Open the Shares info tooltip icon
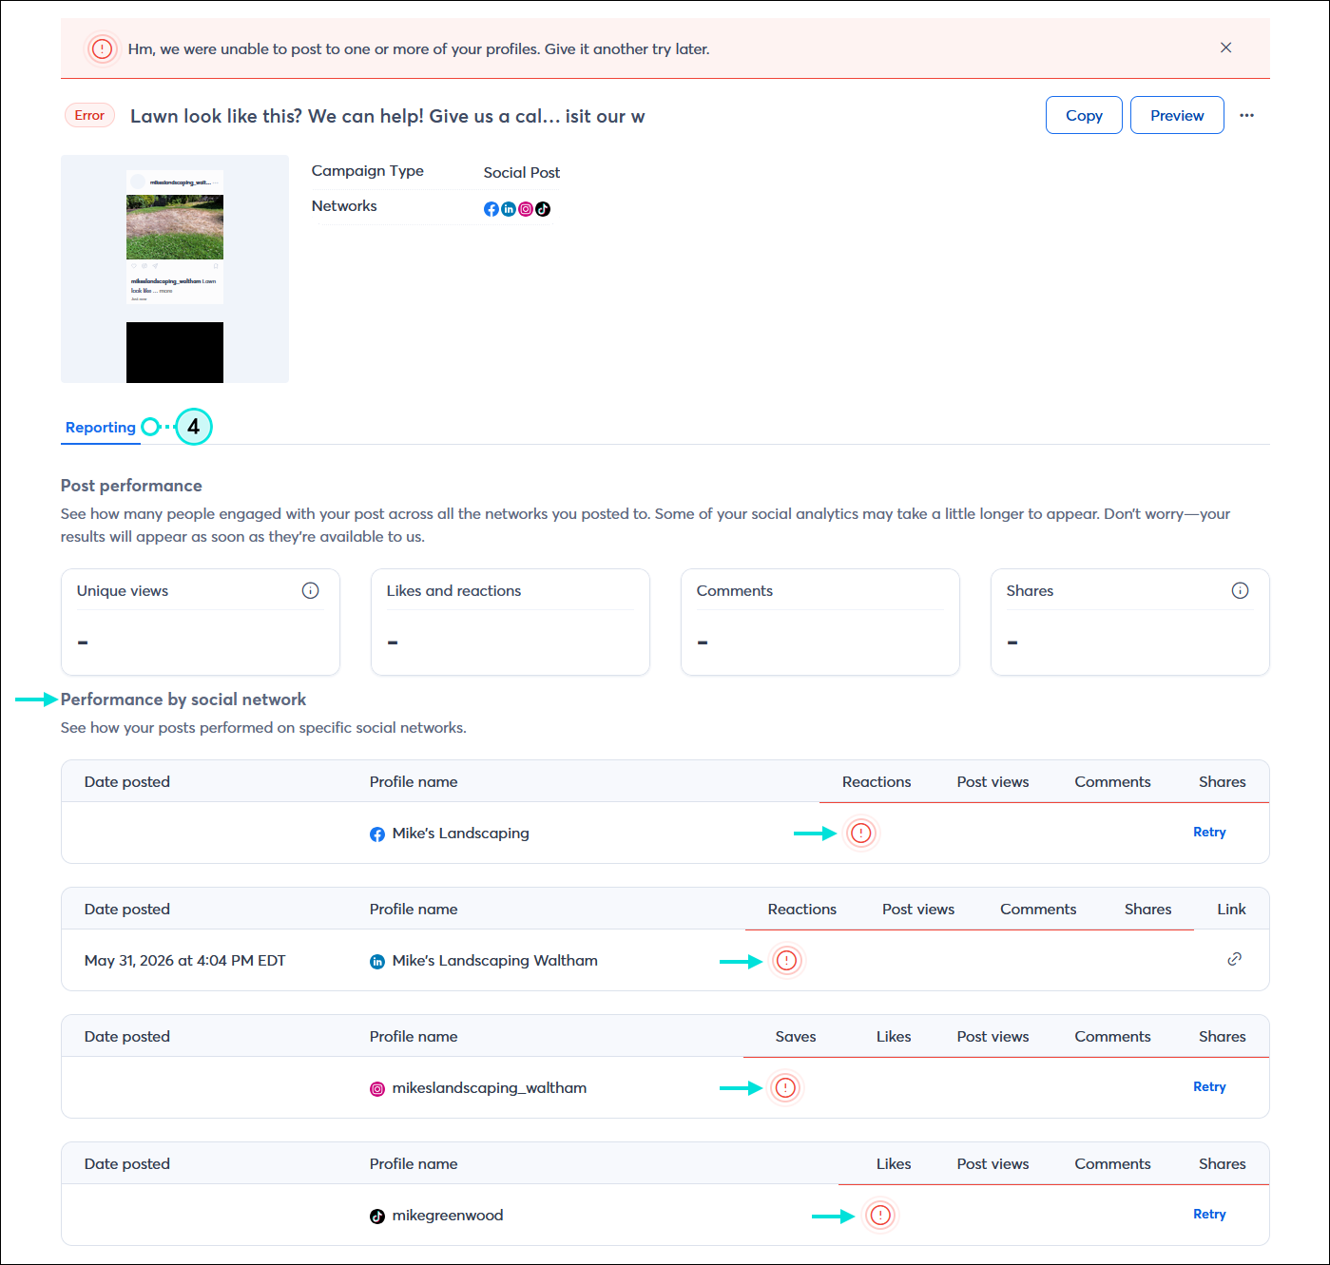The width and height of the screenshot is (1330, 1265). point(1240,590)
